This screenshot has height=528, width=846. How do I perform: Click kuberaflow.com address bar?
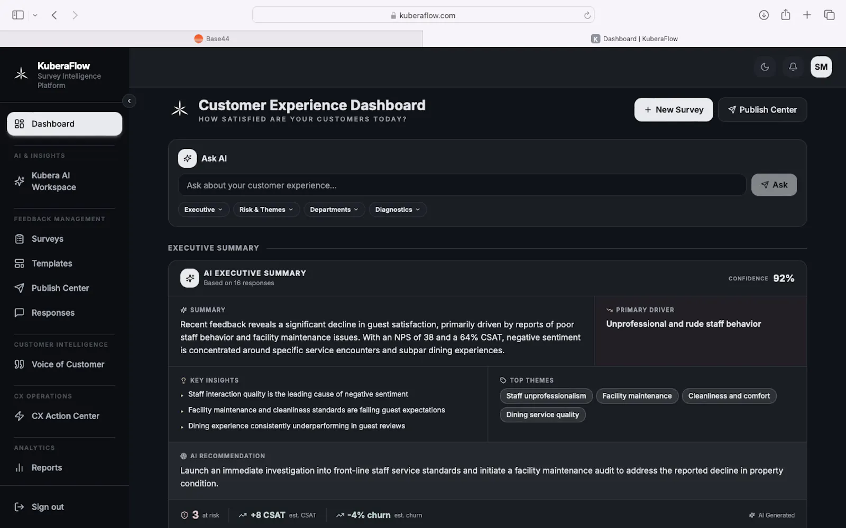(423, 15)
